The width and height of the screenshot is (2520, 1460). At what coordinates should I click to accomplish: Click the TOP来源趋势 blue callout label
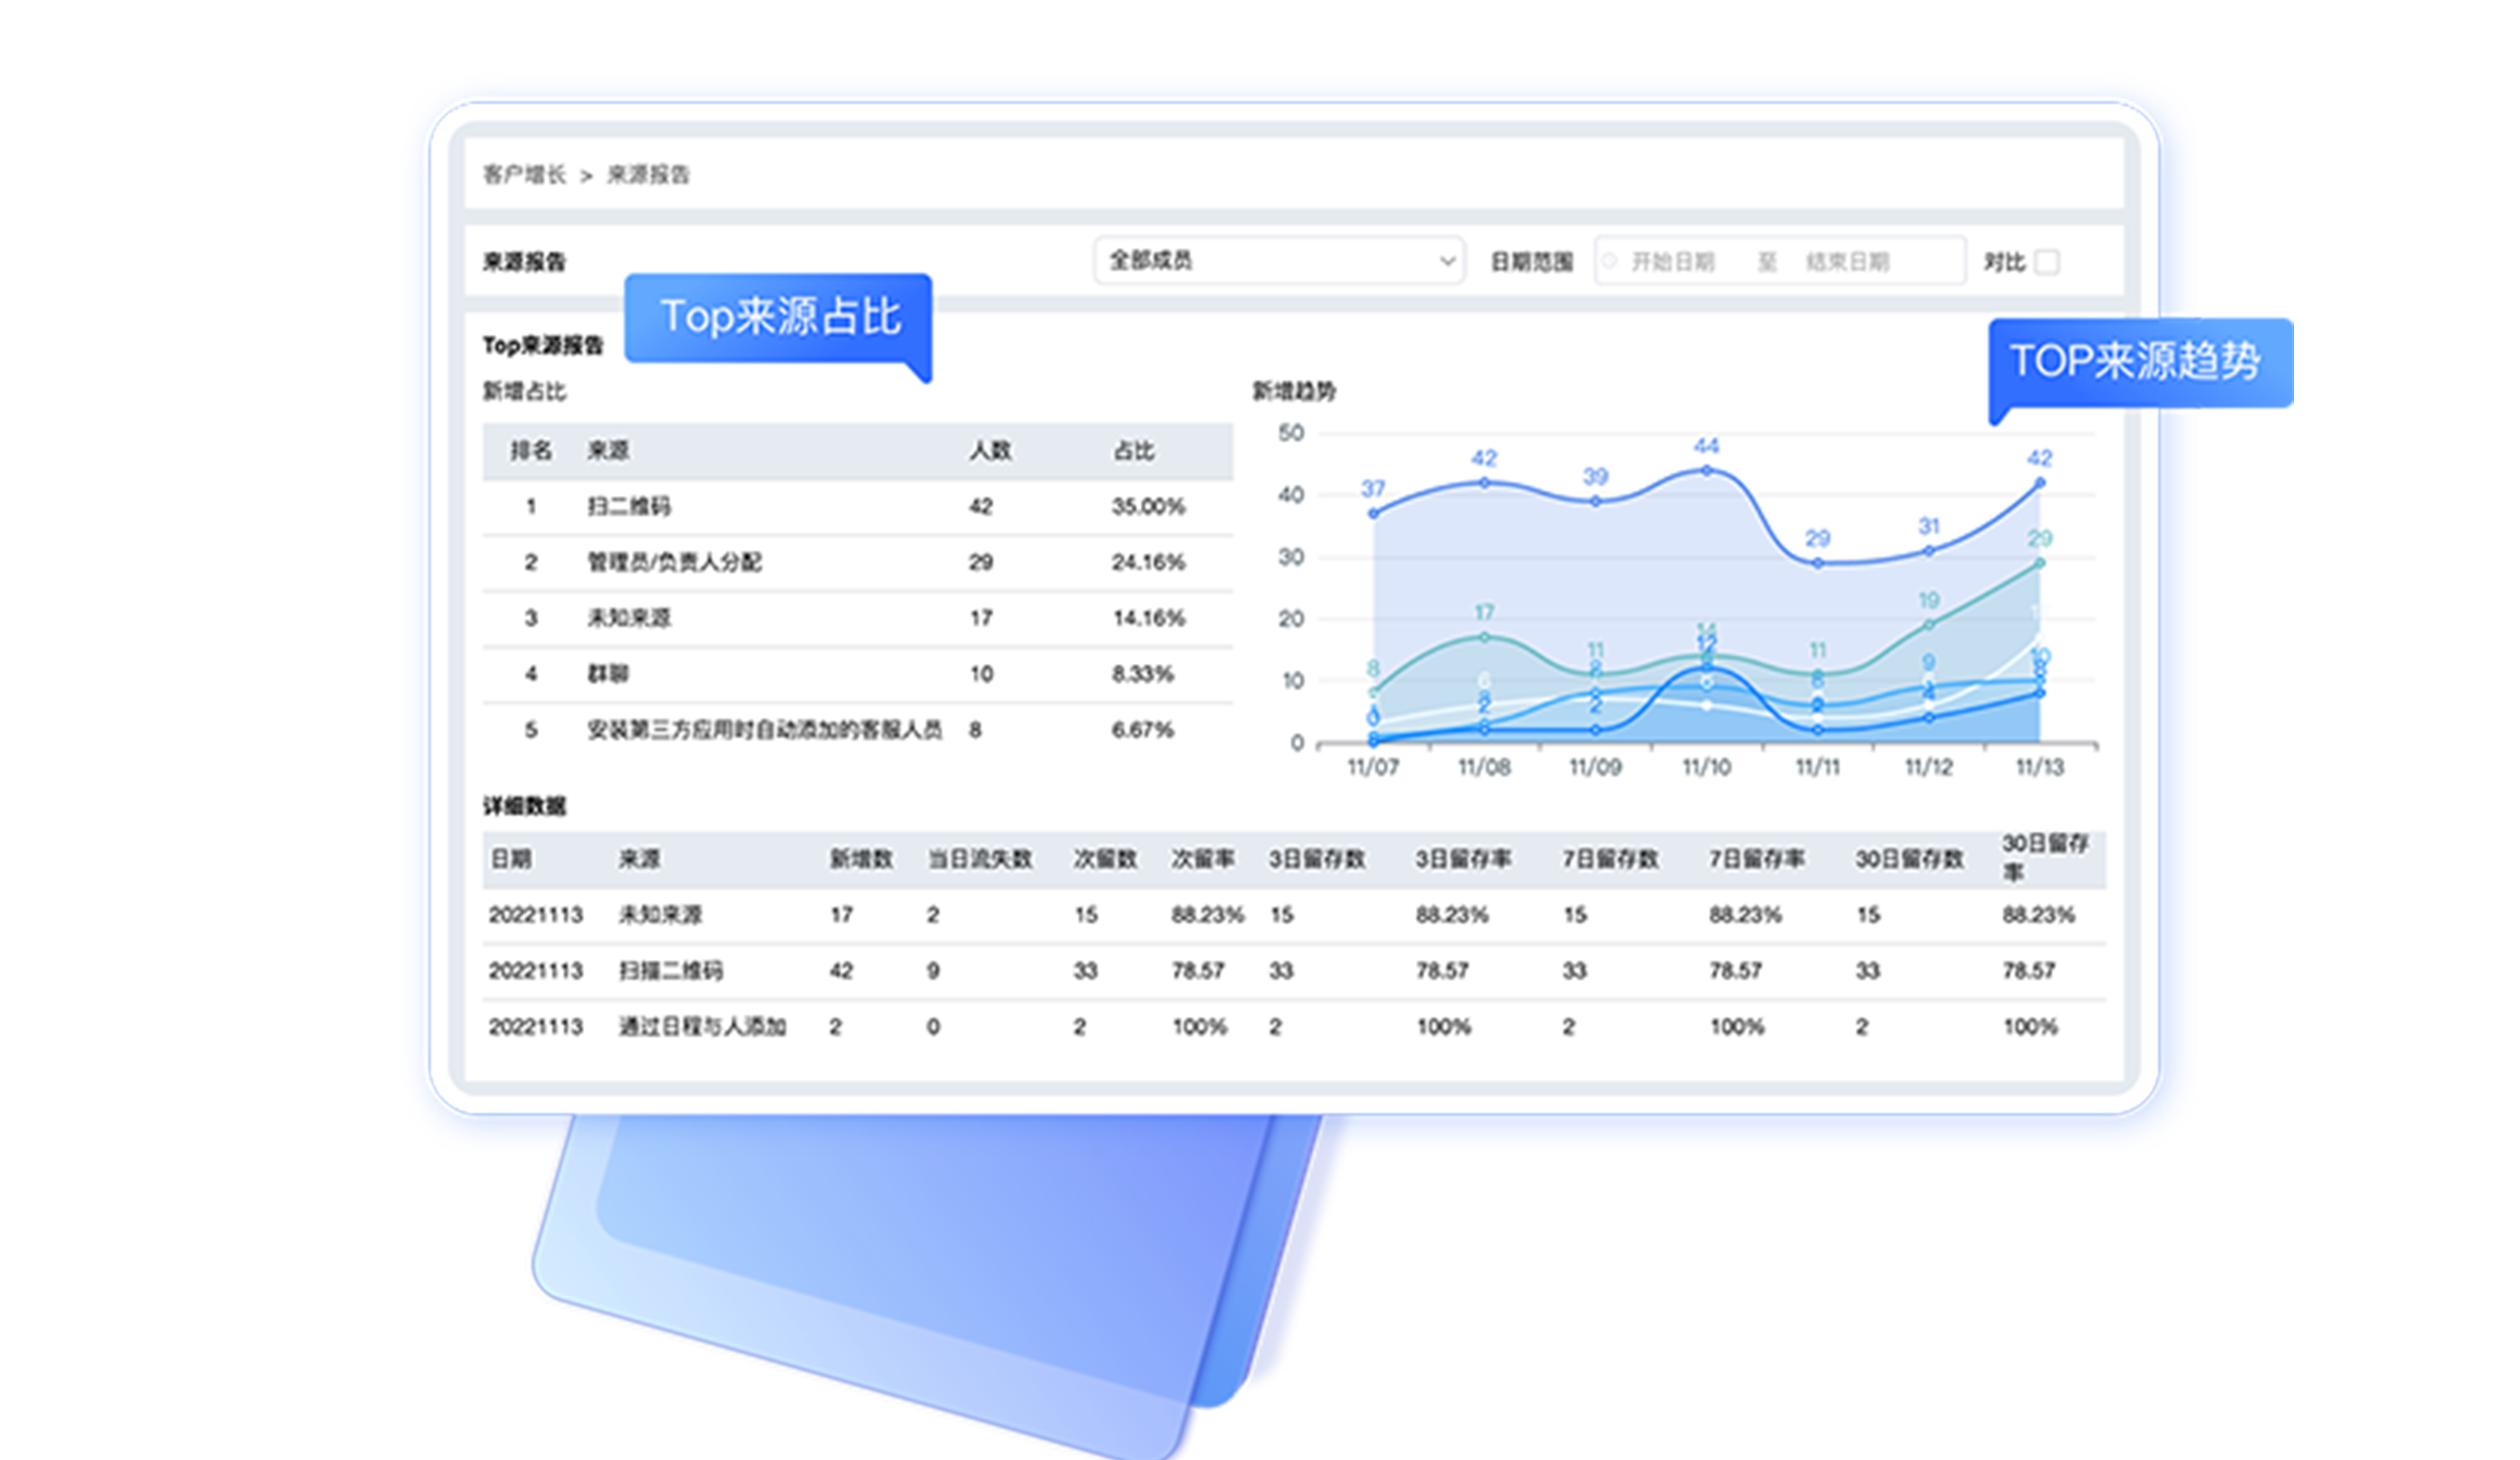coord(2134,361)
